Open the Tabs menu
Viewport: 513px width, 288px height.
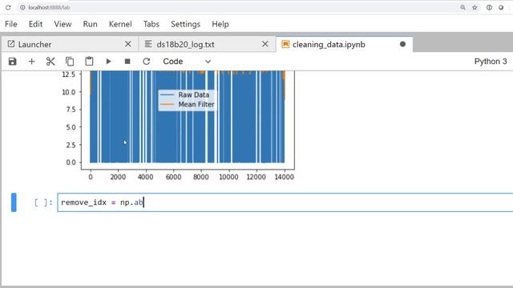[x=151, y=24]
